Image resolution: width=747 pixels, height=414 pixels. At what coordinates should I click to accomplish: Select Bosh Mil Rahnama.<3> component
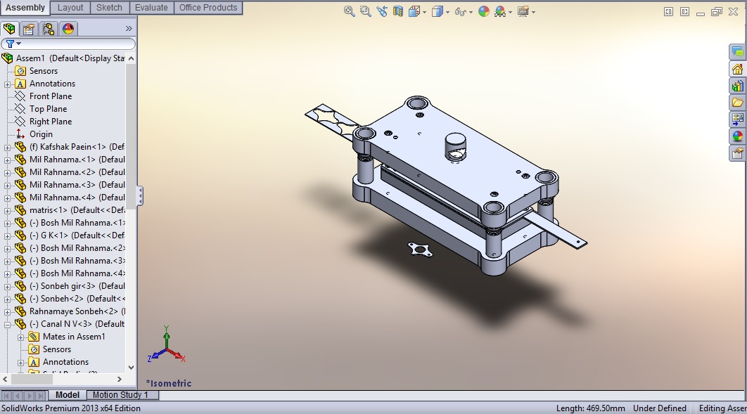[77, 261]
